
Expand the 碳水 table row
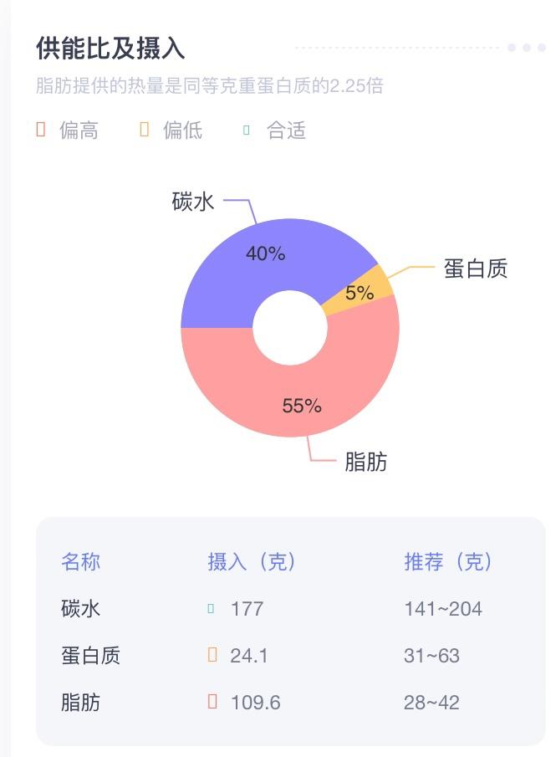[79, 609]
